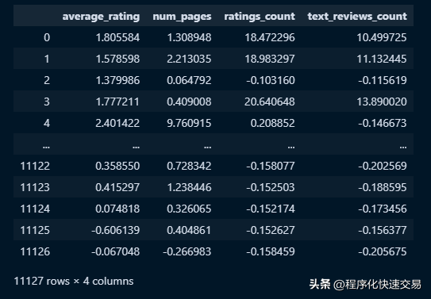431x299 pixels.
Task: Click the num_pages column header
Action: pos(182,16)
